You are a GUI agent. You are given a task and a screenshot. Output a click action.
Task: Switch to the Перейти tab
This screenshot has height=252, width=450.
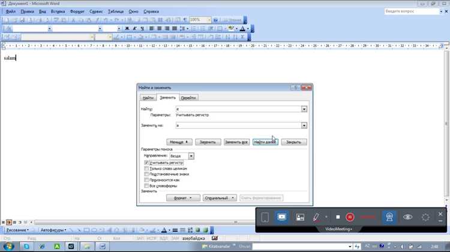pos(188,98)
